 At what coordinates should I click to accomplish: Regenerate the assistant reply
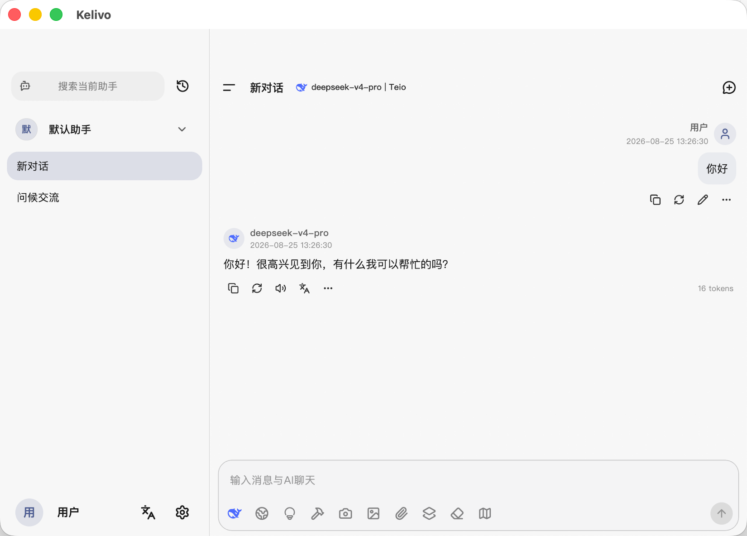tap(257, 288)
